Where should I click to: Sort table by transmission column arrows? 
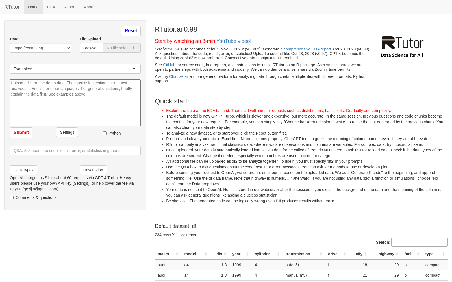click(x=321, y=254)
